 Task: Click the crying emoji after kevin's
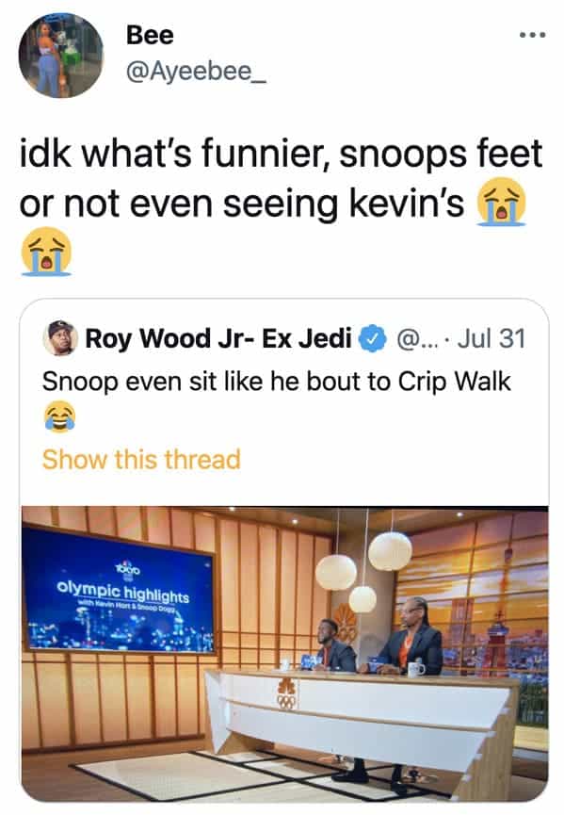click(x=502, y=202)
